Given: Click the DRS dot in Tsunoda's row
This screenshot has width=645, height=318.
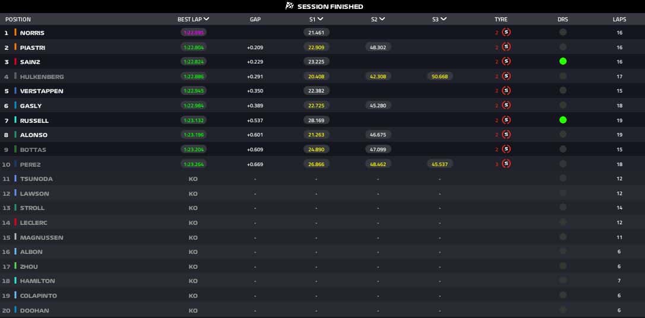Looking at the screenshot, I should click(x=563, y=179).
